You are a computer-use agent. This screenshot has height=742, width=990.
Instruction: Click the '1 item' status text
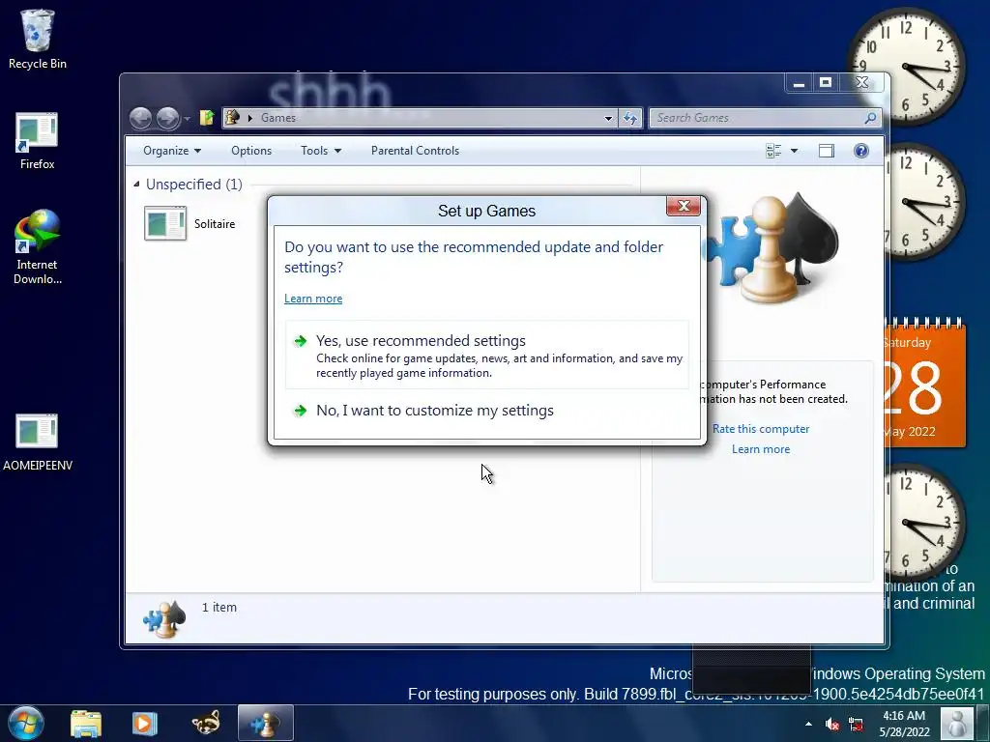pos(219,608)
